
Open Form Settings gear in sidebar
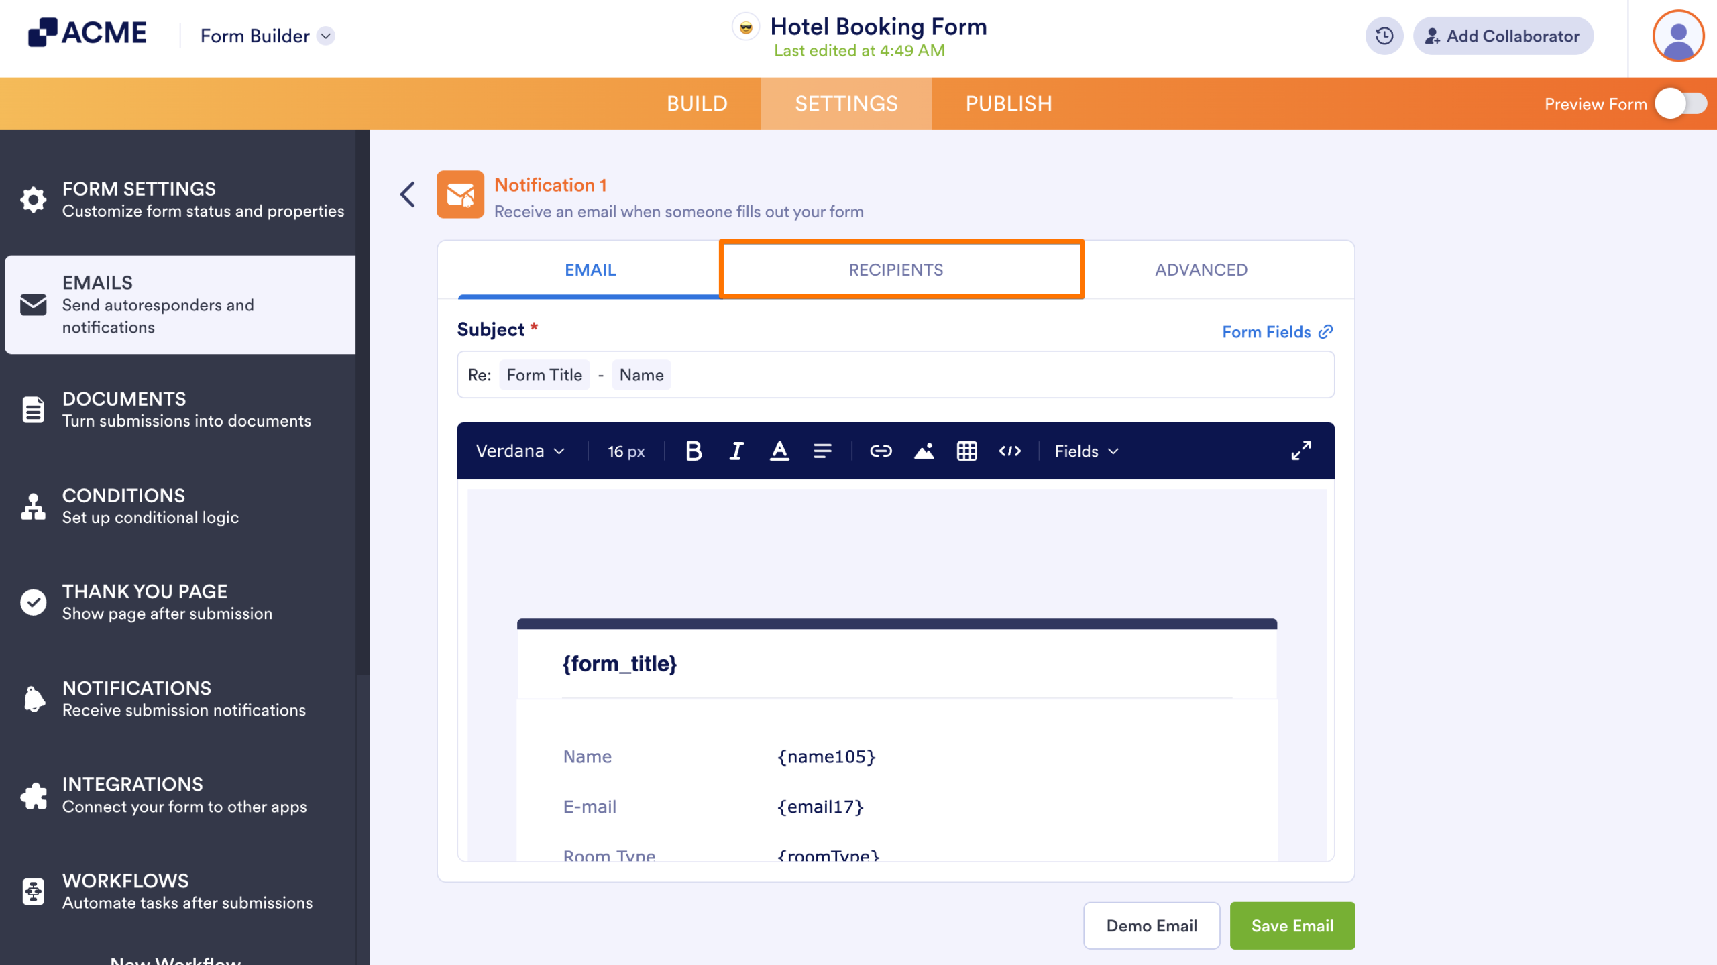tap(33, 199)
